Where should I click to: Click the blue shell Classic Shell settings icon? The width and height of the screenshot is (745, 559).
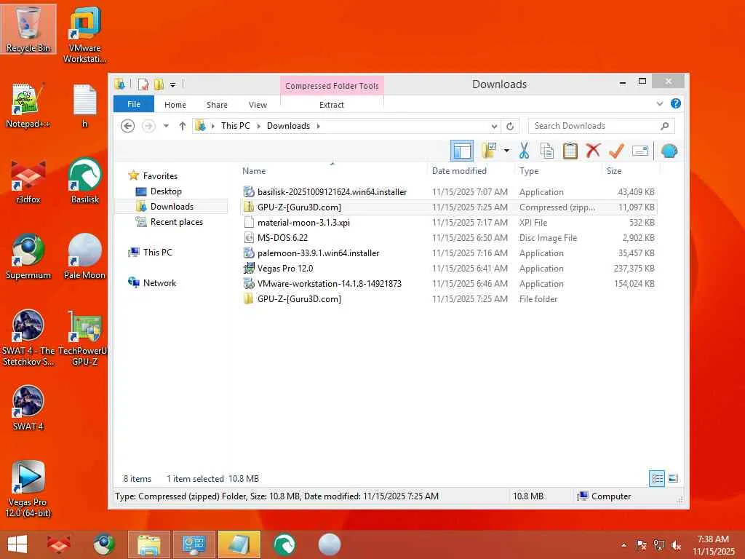669,151
